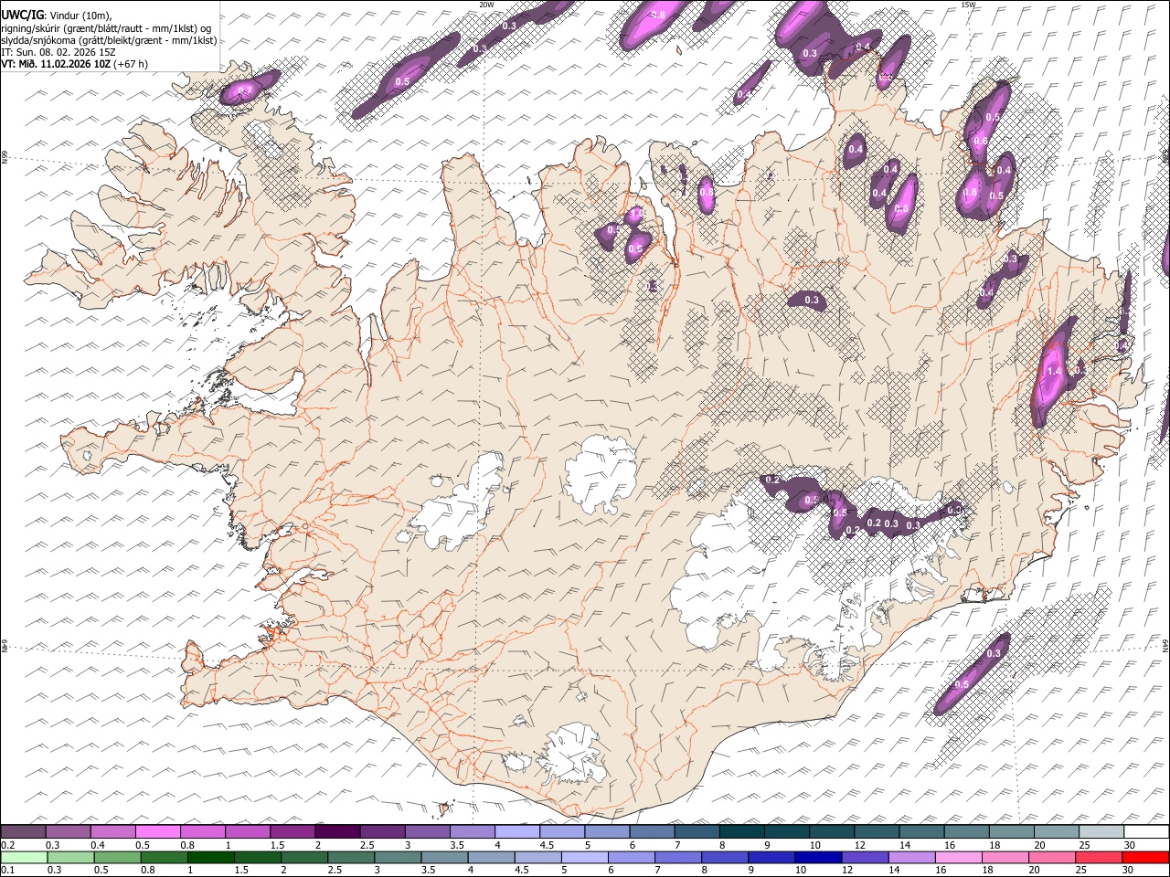Click the "15W" longitude label at top

point(967,5)
